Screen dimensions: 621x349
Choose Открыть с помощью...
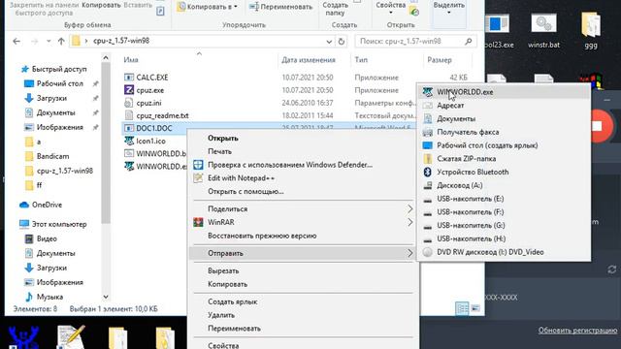(245, 192)
